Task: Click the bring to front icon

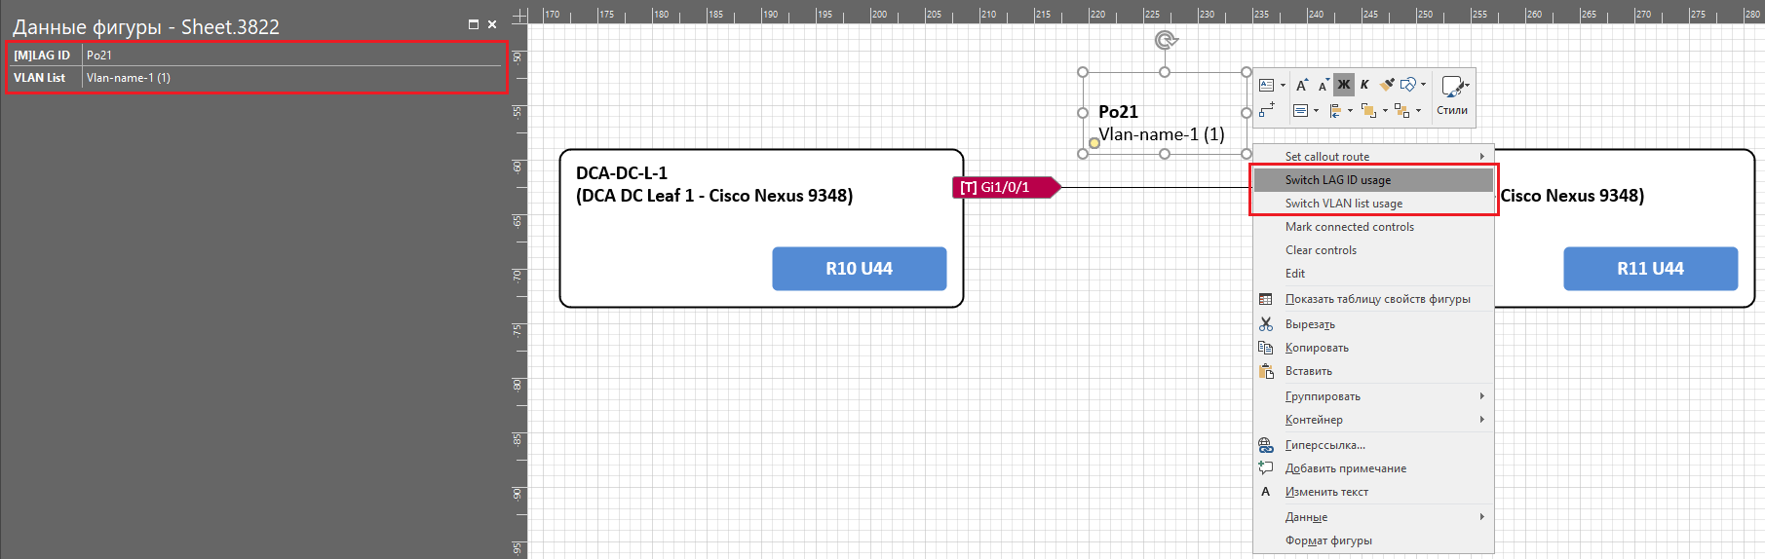Action: pos(1369,110)
